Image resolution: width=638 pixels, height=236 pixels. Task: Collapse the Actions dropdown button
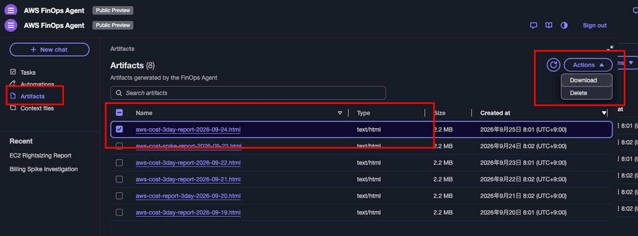(x=588, y=64)
